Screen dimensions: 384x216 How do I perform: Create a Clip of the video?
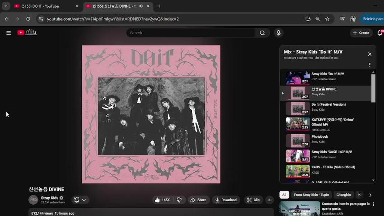point(253,200)
